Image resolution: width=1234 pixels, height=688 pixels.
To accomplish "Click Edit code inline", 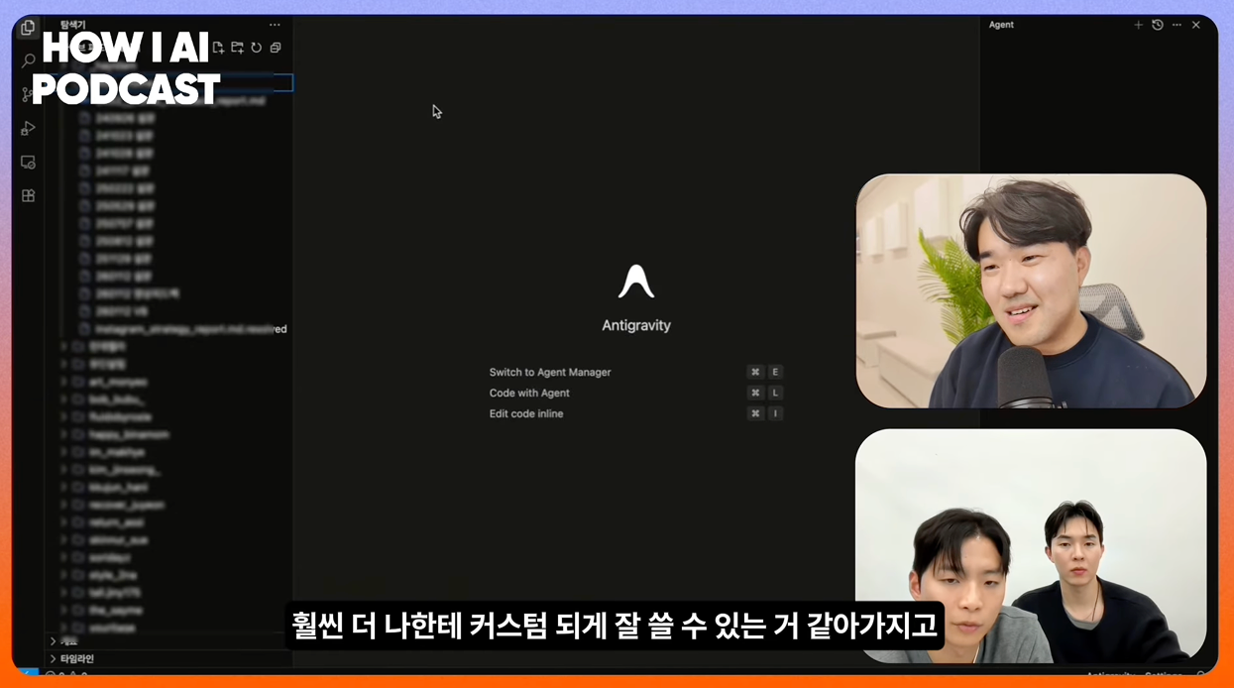I will [528, 413].
